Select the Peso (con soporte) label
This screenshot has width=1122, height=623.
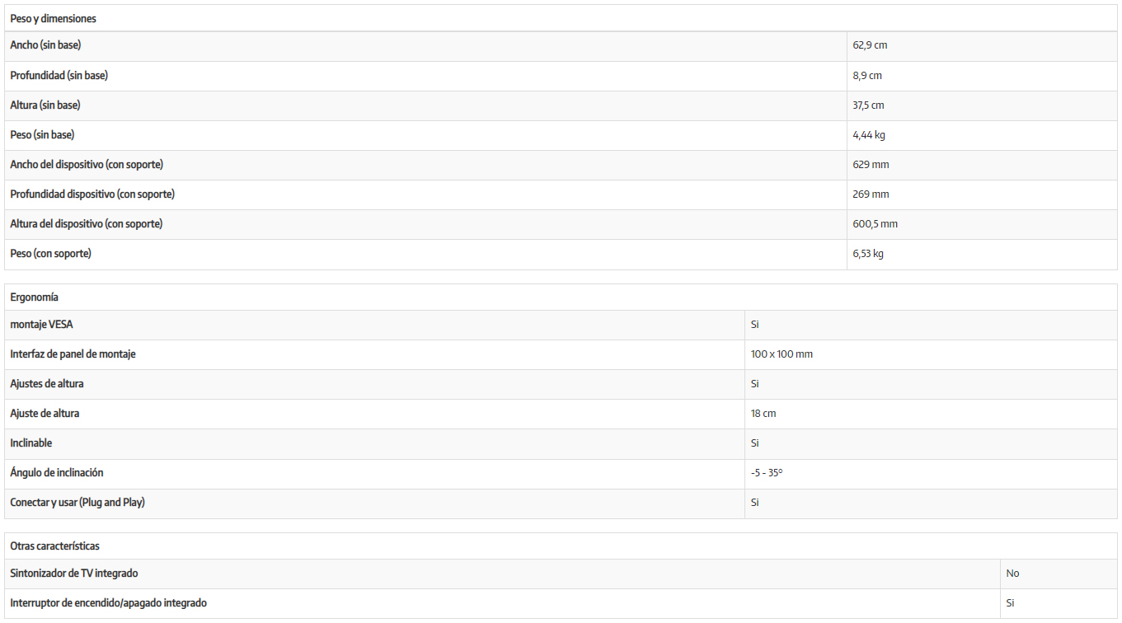(x=50, y=253)
